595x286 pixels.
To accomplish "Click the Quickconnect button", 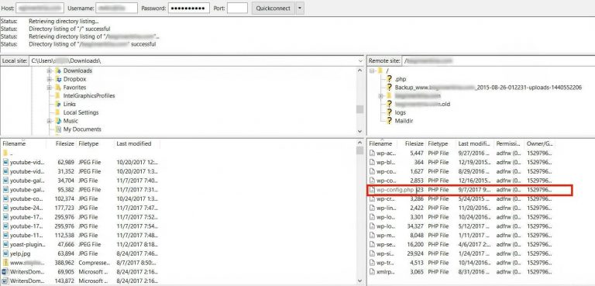I will 273,8.
